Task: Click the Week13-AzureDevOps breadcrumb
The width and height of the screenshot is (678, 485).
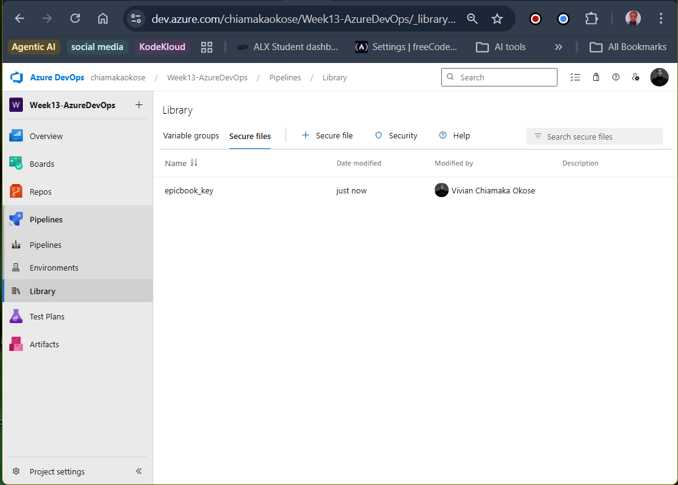Action: coord(207,77)
